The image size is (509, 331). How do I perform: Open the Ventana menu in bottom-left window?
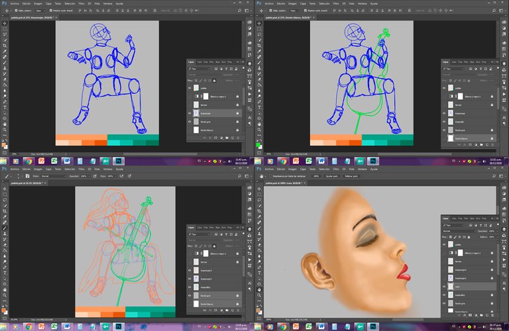[108, 169]
